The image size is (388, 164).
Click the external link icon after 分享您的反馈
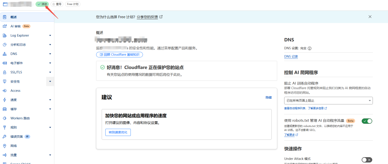pos(161,17)
